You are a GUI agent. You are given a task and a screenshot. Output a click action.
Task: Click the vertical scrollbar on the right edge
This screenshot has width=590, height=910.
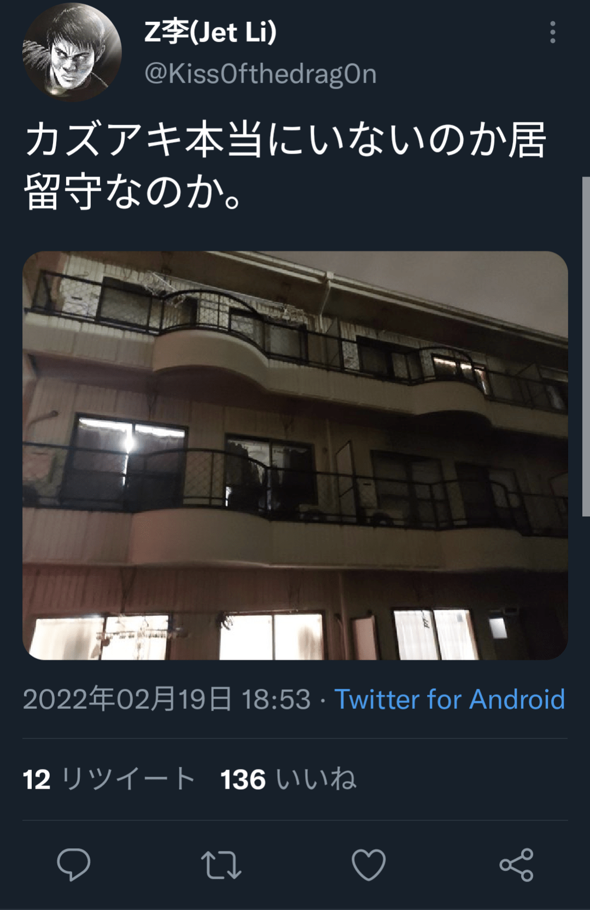pos(586,346)
